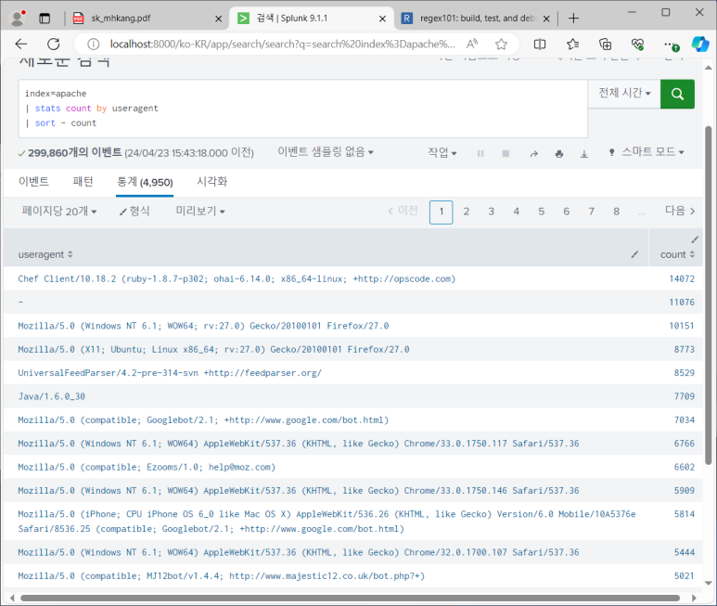Image resolution: width=717 pixels, height=606 pixels.
Task: Switch to the 패턴 tab
Action: pos(83,182)
